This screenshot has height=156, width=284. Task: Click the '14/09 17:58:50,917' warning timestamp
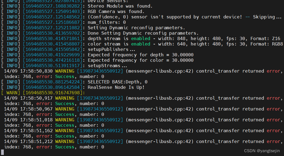(x=28, y=98)
